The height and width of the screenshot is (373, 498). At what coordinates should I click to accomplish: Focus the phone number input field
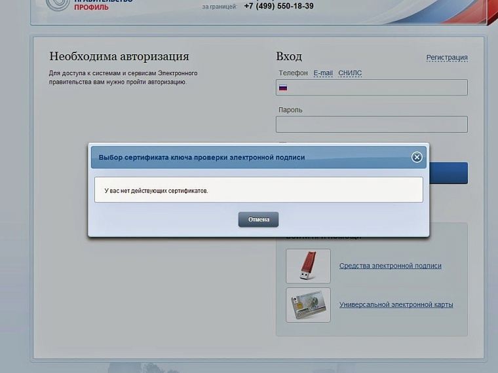(377, 88)
